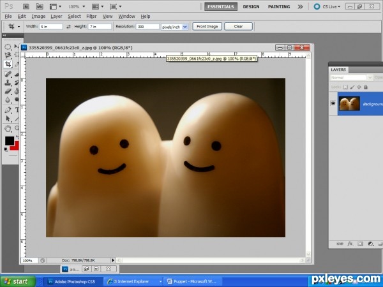Open foreground black color swatch

tap(10, 140)
